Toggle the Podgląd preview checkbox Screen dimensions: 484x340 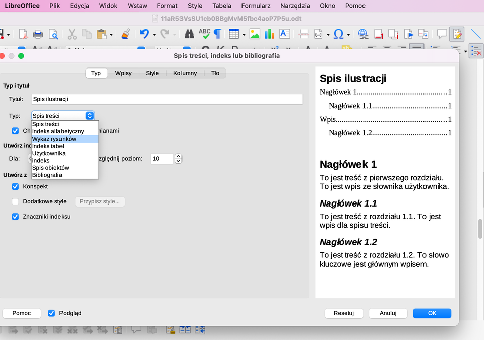tap(51, 313)
